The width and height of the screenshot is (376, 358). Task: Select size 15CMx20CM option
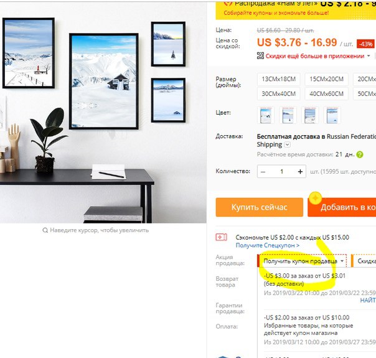point(326,79)
